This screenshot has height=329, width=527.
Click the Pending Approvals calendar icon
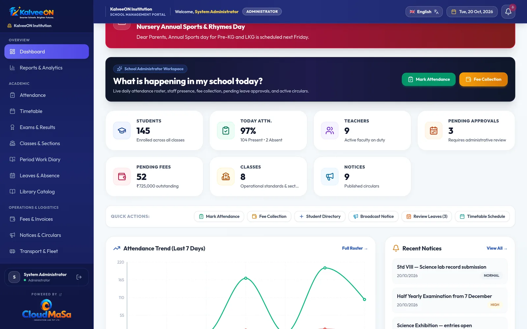tap(433, 130)
